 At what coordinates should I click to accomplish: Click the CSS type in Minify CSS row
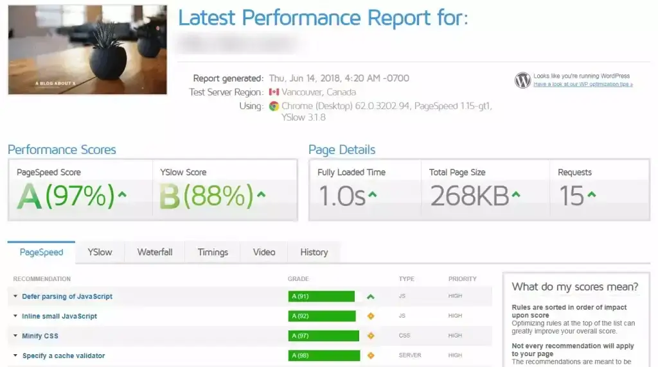coord(405,336)
